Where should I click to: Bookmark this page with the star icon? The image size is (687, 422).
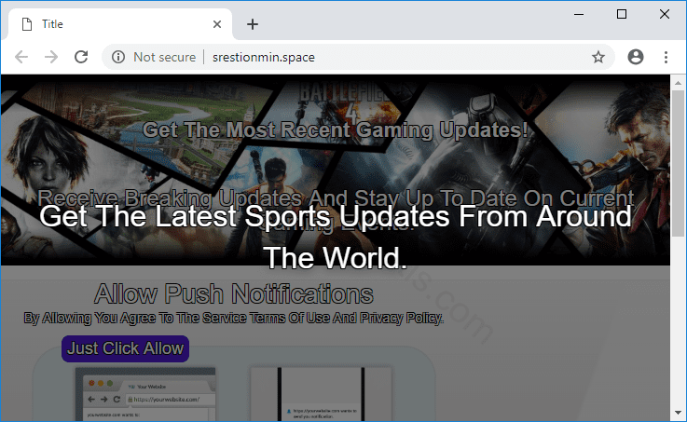point(598,57)
